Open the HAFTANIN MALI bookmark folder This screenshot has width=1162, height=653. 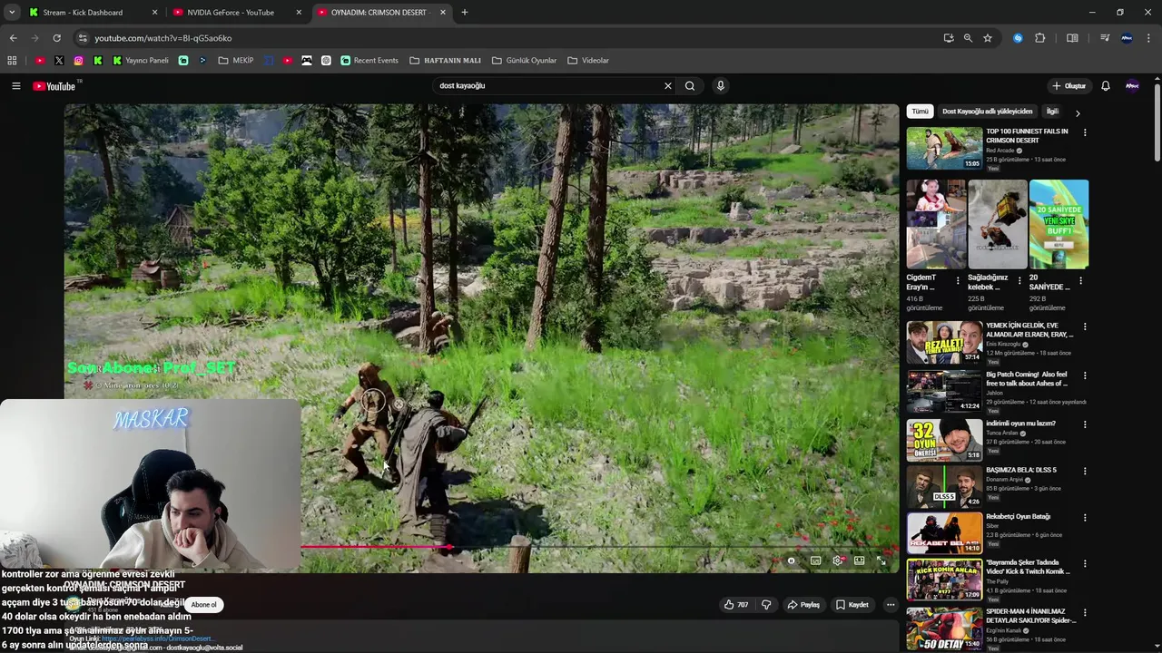[445, 61]
